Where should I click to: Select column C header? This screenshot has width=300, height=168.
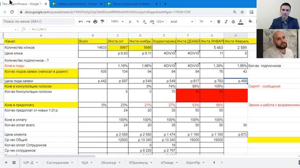pos(118,35)
